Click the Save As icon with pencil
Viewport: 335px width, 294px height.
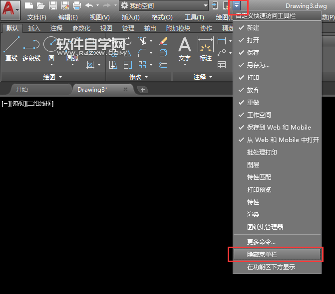coord(65,5)
